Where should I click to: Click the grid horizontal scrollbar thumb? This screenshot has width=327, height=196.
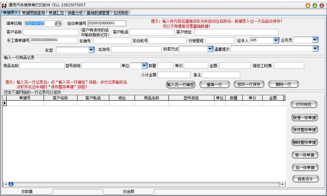pos(11,184)
